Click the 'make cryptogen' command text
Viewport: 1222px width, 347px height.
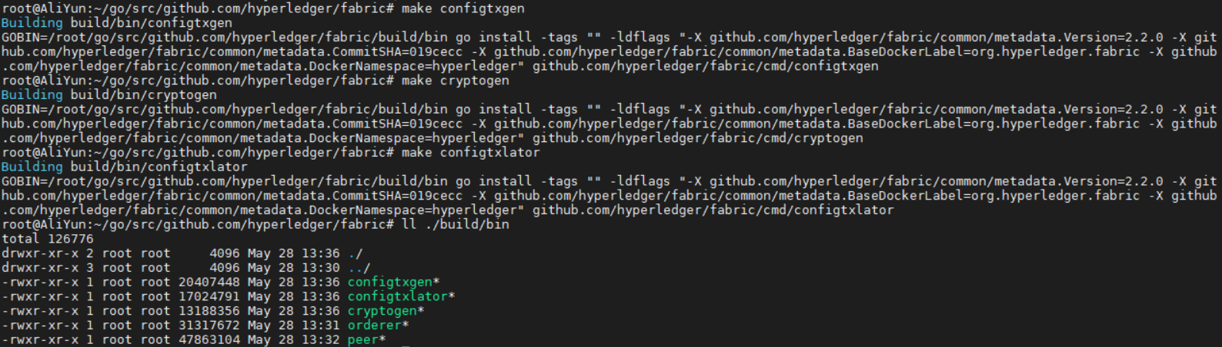(x=455, y=81)
